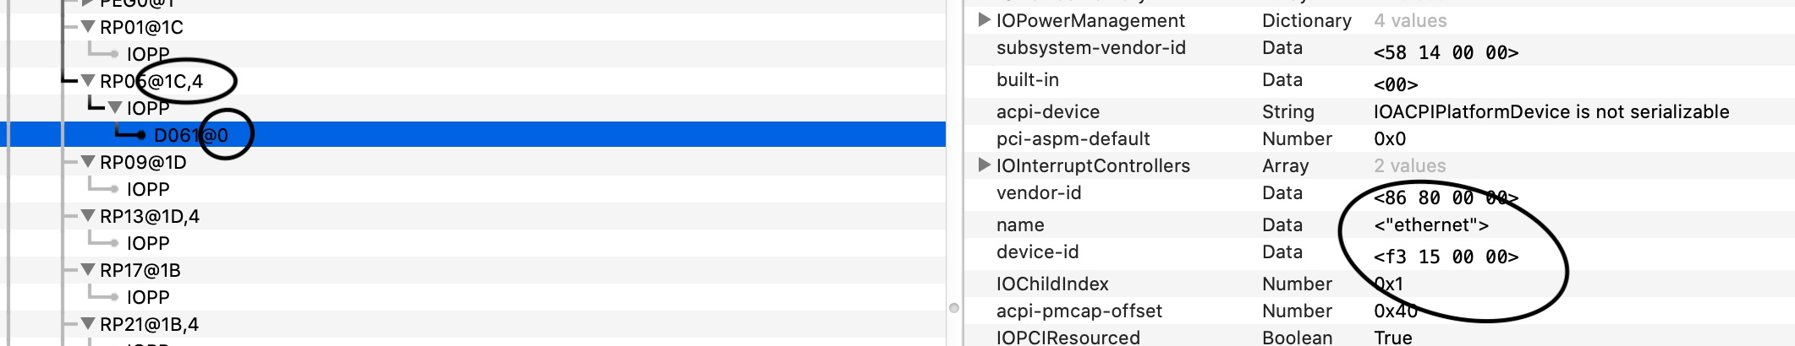Click the "ethernet" name value
This screenshot has height=346, width=1795.
coord(1430,225)
